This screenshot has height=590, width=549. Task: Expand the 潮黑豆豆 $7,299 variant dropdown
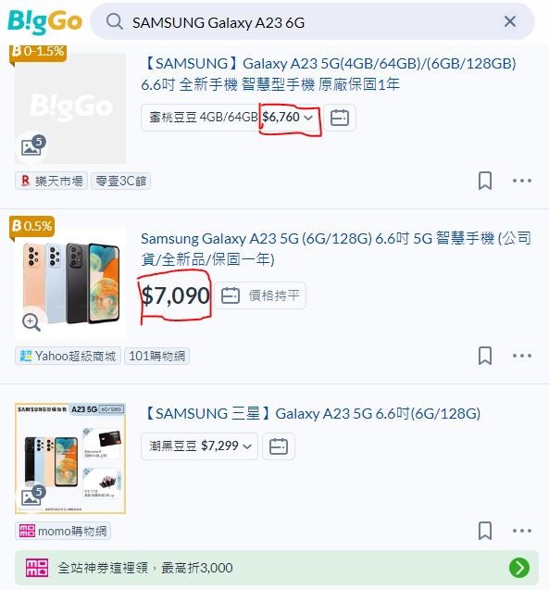[x=200, y=446]
